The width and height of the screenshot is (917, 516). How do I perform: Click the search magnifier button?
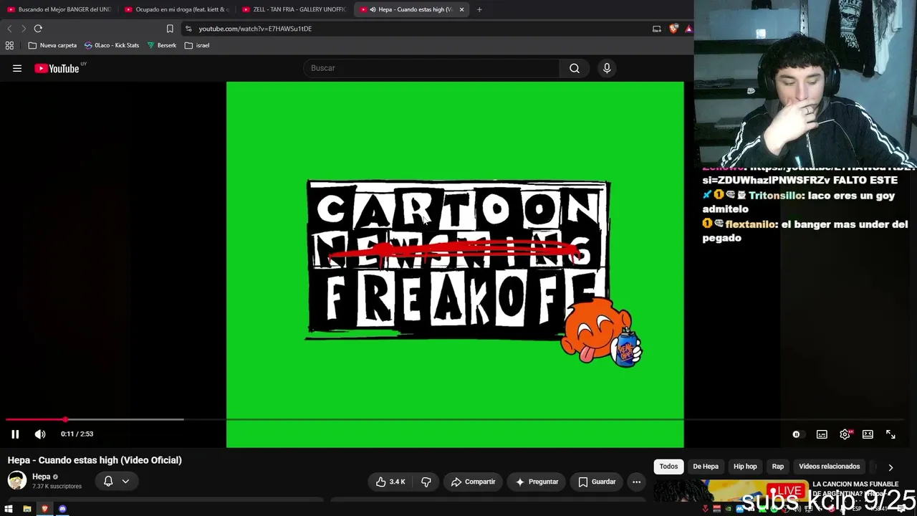(575, 68)
